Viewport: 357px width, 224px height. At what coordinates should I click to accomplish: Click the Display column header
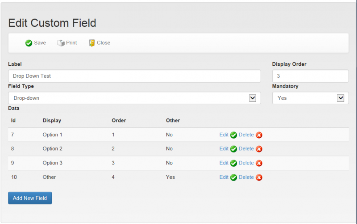coord(52,120)
